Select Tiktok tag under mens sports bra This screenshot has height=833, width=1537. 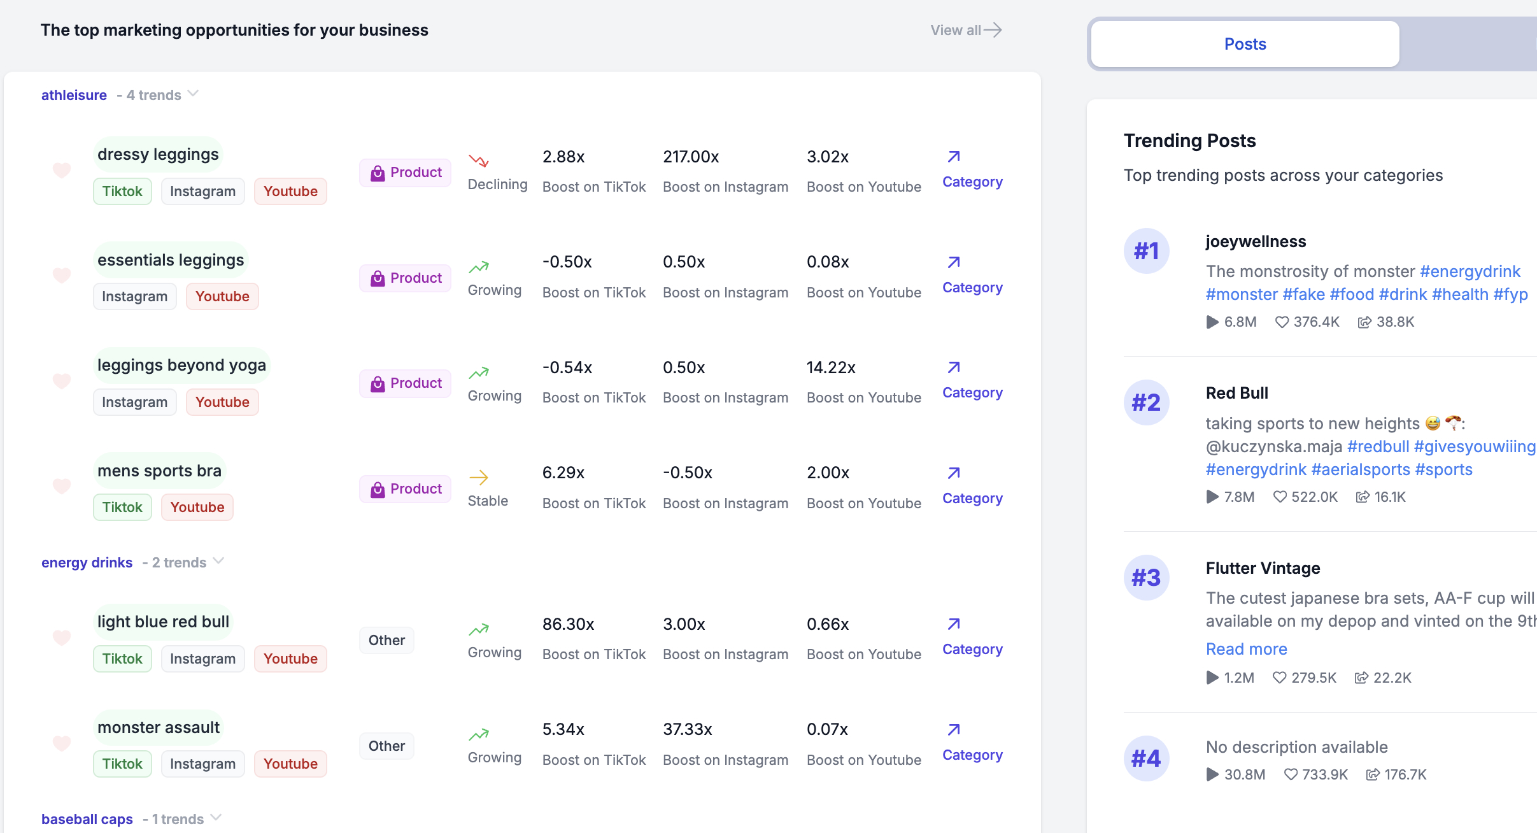point(122,508)
